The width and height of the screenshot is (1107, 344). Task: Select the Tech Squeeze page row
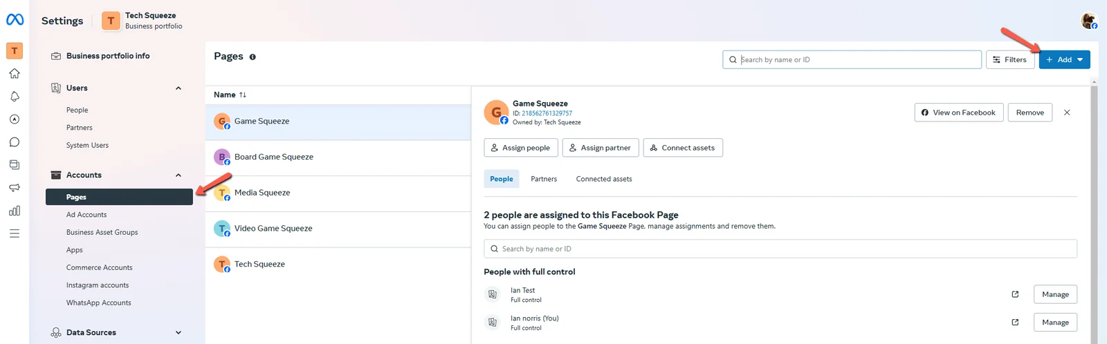point(338,265)
